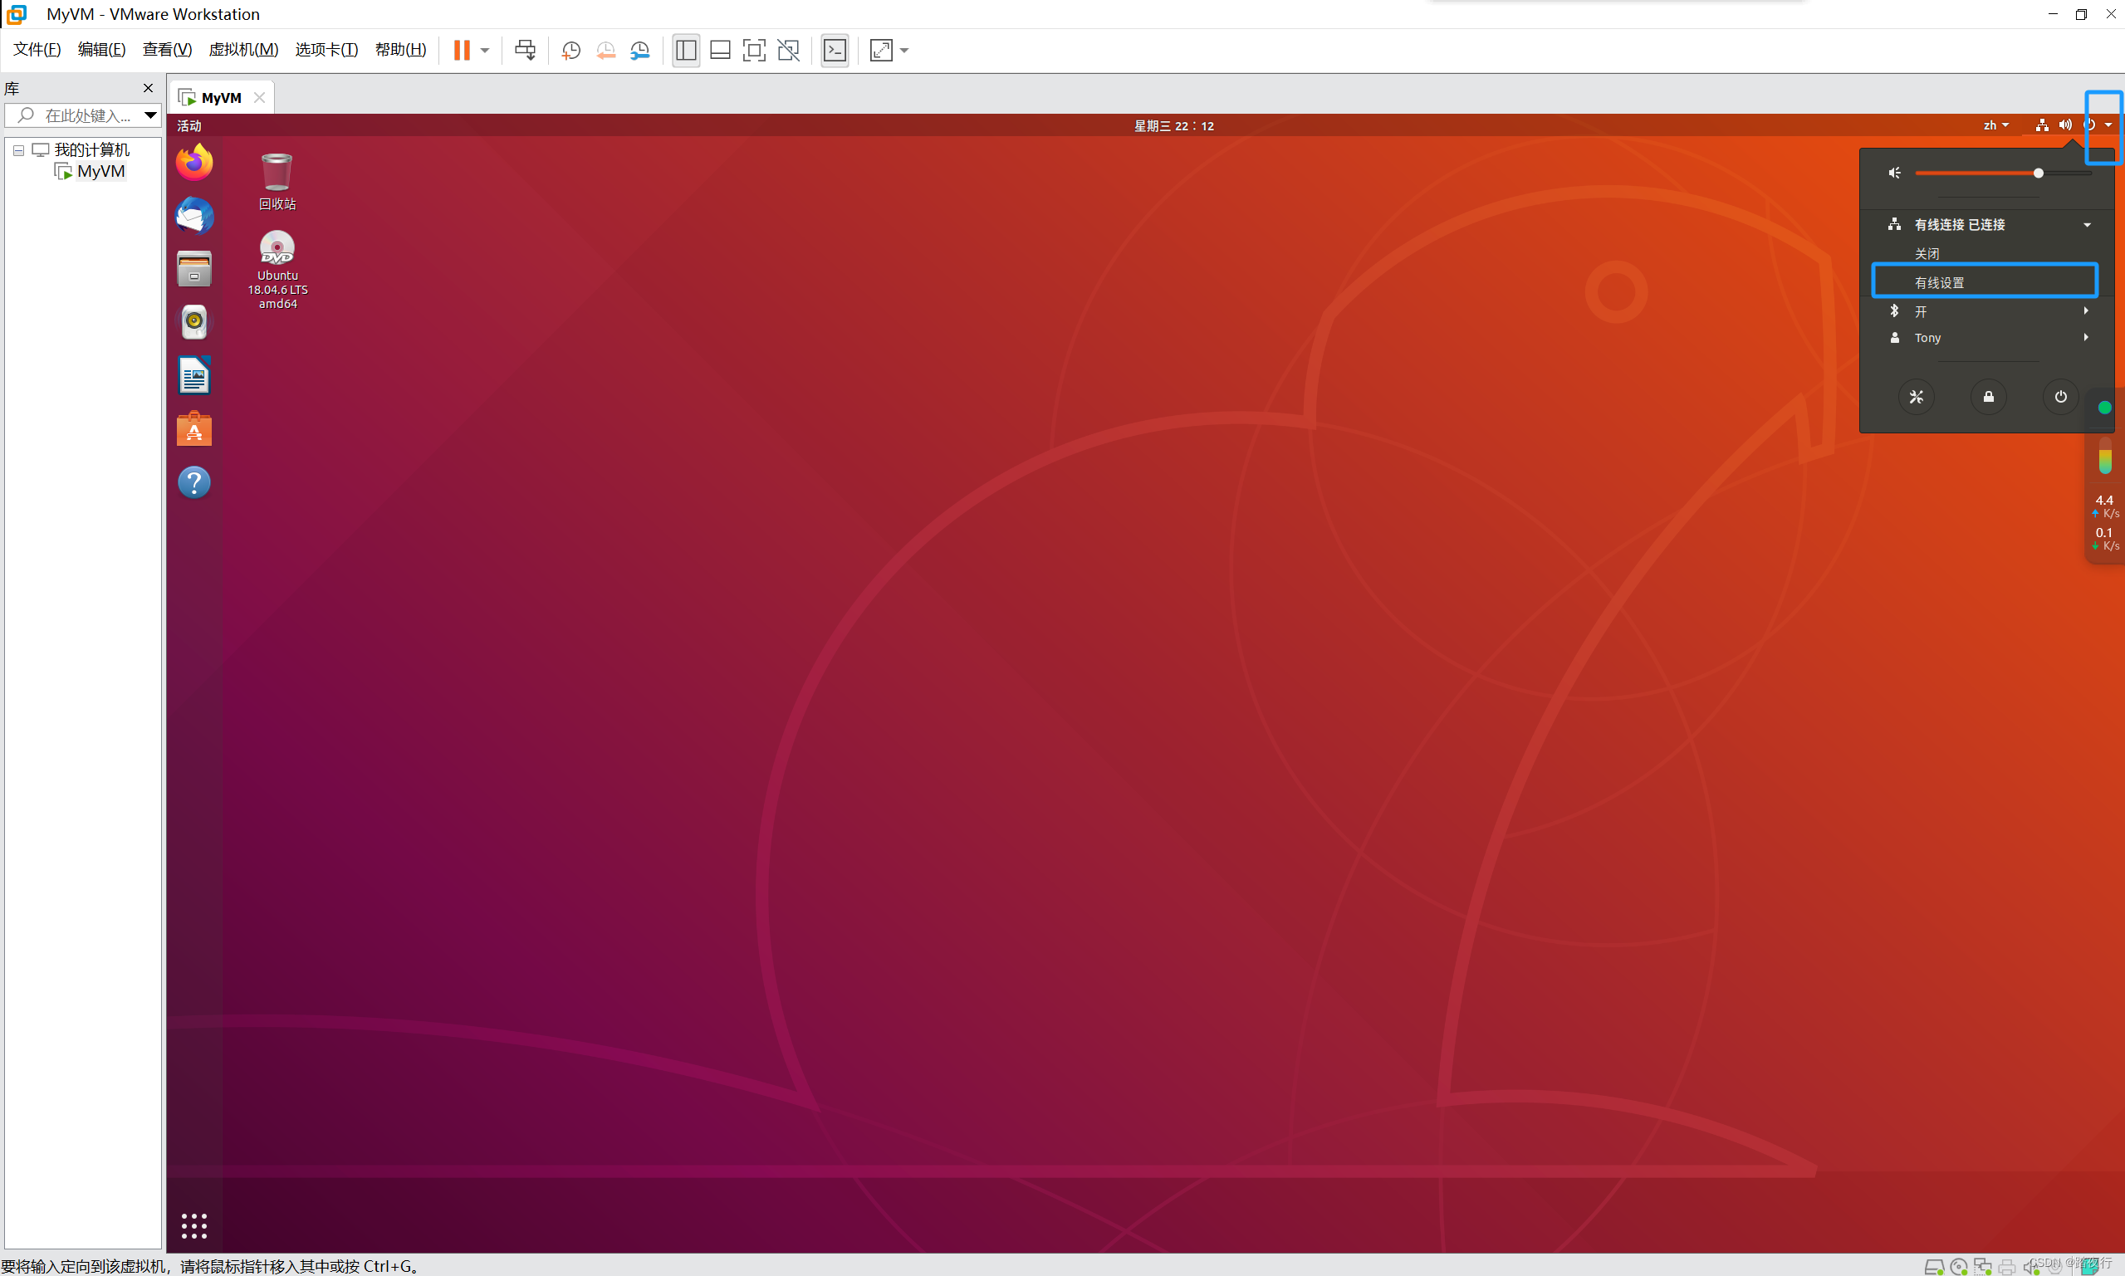This screenshot has width=2125, height=1276.
Task: Click the clock 星期三 22:12
Action: (1173, 125)
